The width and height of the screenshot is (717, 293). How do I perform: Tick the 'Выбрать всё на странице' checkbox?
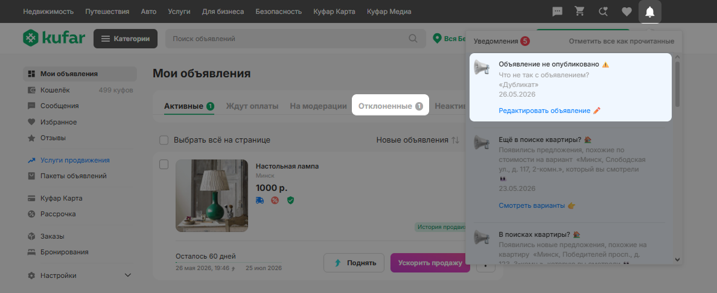(164, 140)
